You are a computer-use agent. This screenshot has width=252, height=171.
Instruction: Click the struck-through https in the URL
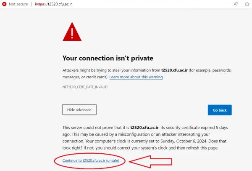click(x=42, y=4)
